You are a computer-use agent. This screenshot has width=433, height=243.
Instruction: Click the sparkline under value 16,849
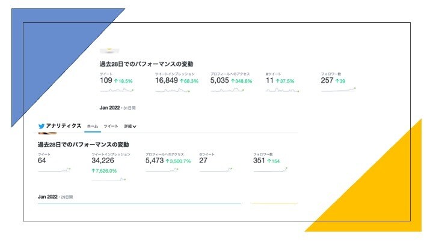(x=173, y=90)
